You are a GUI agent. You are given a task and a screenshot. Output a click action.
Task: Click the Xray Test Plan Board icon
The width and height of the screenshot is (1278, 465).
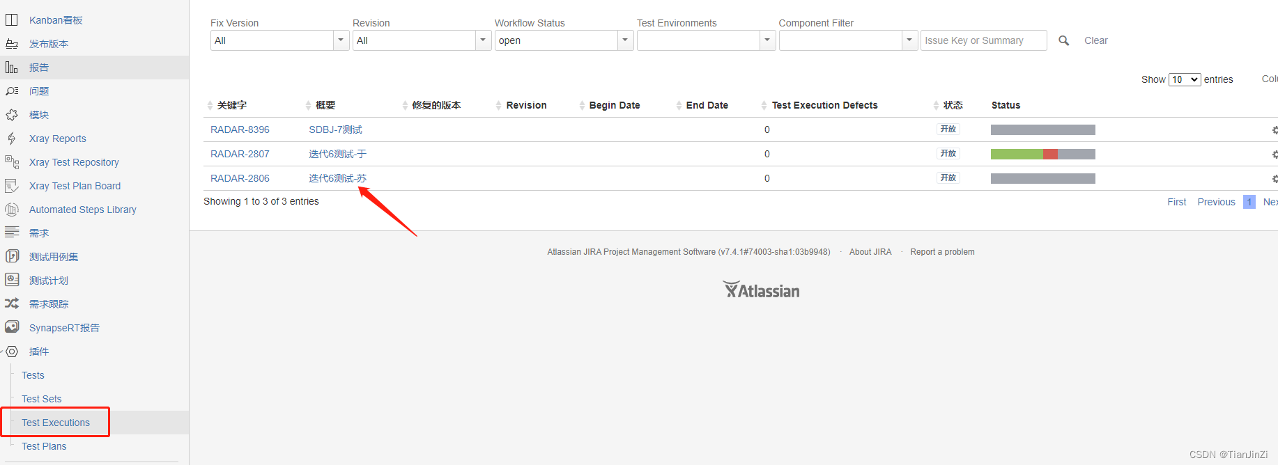point(12,186)
